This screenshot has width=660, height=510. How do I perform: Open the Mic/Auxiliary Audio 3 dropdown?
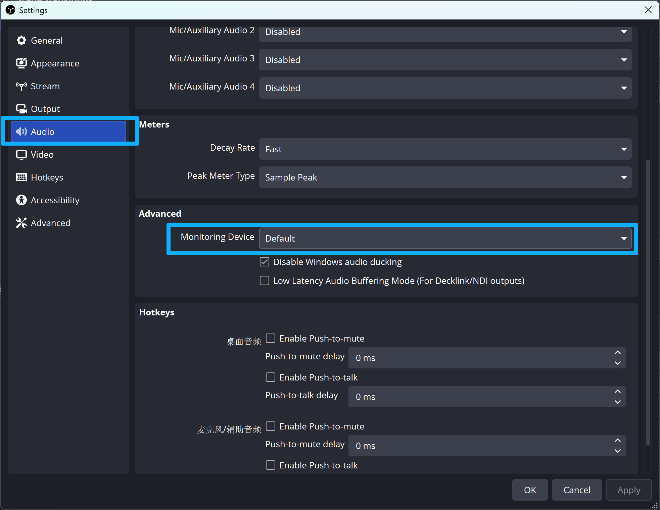tap(445, 60)
